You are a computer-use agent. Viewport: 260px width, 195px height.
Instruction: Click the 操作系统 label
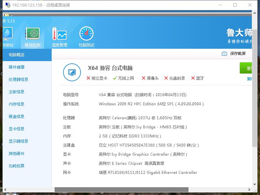click(71, 104)
